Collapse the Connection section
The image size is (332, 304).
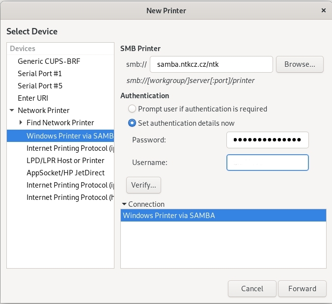click(x=124, y=204)
